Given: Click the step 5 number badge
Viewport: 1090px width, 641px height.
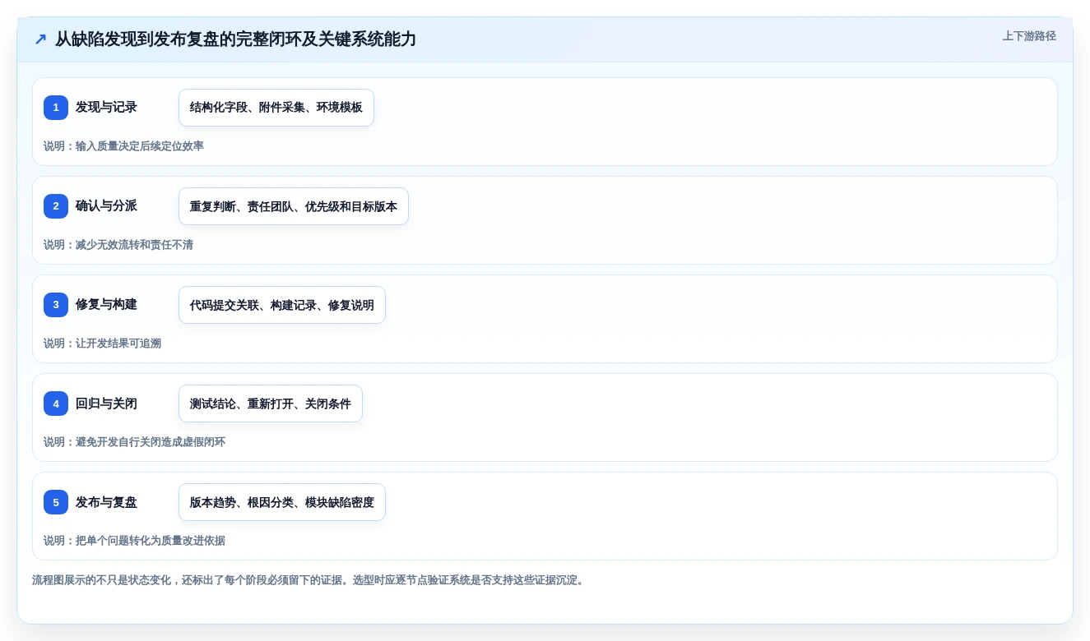Looking at the screenshot, I should pos(56,502).
